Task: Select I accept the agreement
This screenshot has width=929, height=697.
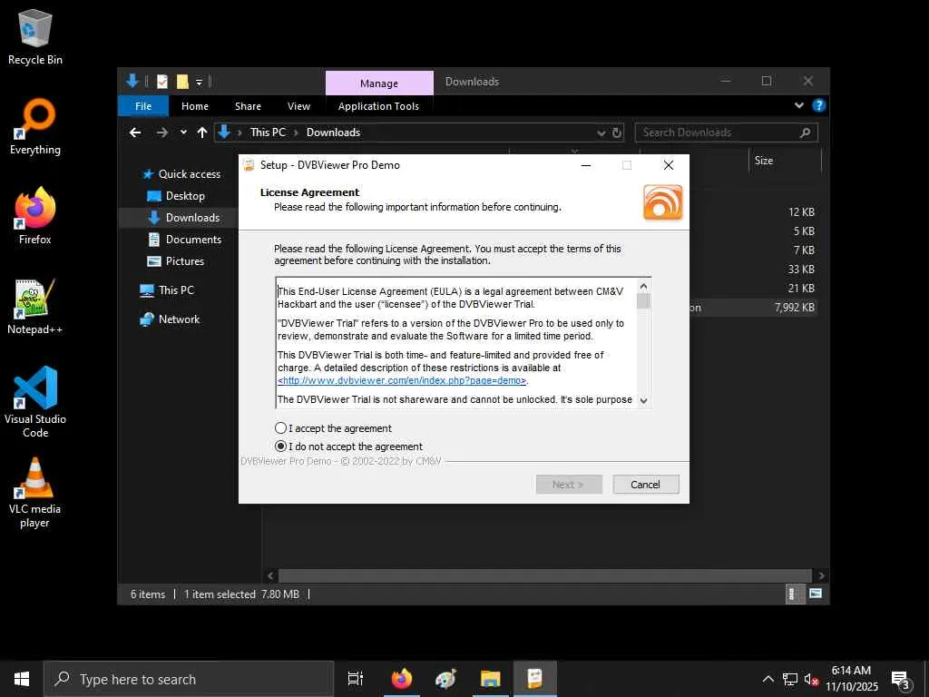Action: (x=333, y=428)
